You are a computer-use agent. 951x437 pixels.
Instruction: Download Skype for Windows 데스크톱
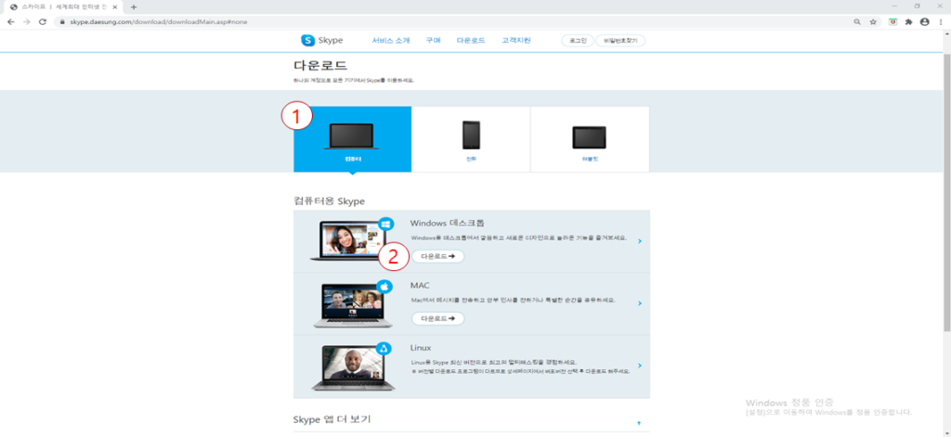438,256
